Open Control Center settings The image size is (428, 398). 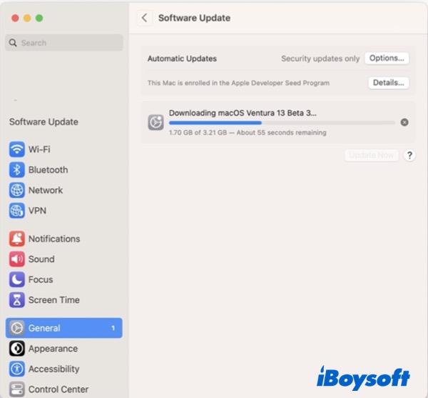58,389
